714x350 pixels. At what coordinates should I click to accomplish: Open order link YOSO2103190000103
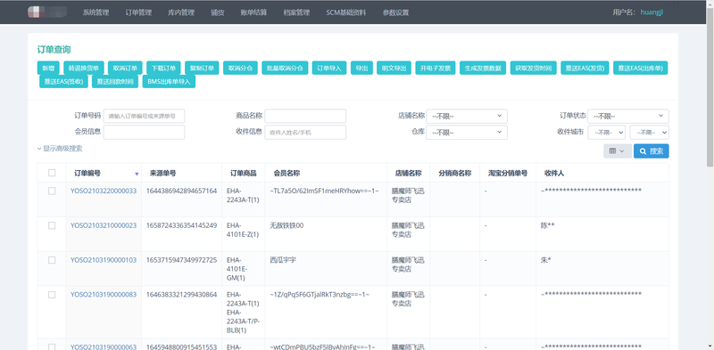click(x=104, y=260)
